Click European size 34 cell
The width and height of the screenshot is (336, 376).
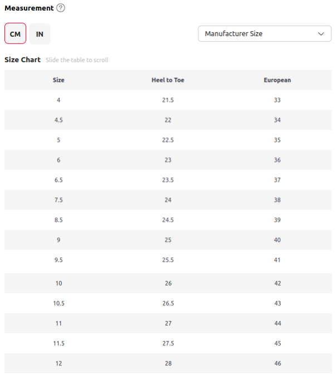(277, 120)
